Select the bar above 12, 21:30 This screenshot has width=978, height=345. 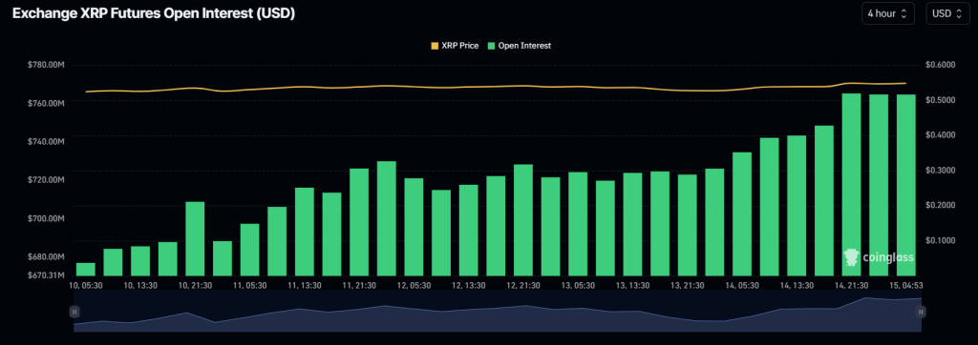(x=522, y=219)
